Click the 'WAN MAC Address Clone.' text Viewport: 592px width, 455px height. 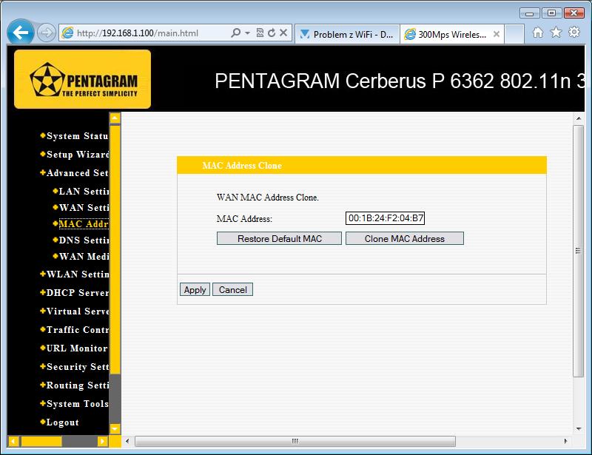click(268, 198)
